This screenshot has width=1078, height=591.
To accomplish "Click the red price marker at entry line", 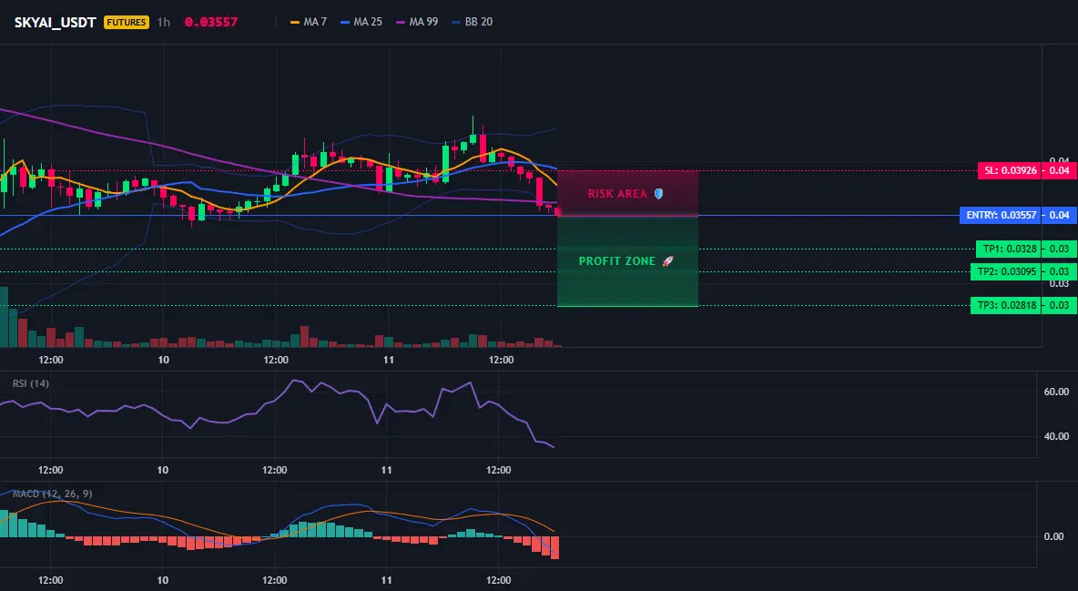I will pos(557,212).
